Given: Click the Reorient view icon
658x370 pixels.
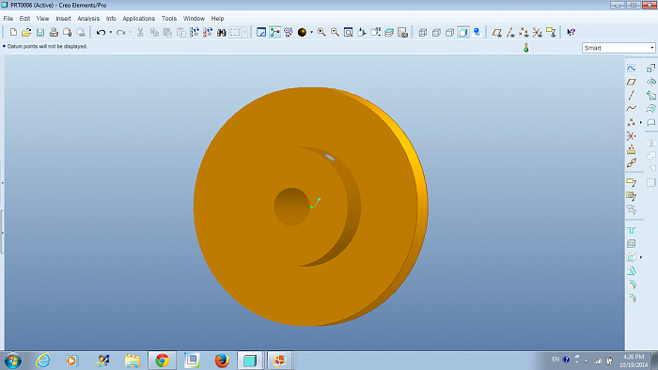Looking at the screenshot, I should 362,32.
